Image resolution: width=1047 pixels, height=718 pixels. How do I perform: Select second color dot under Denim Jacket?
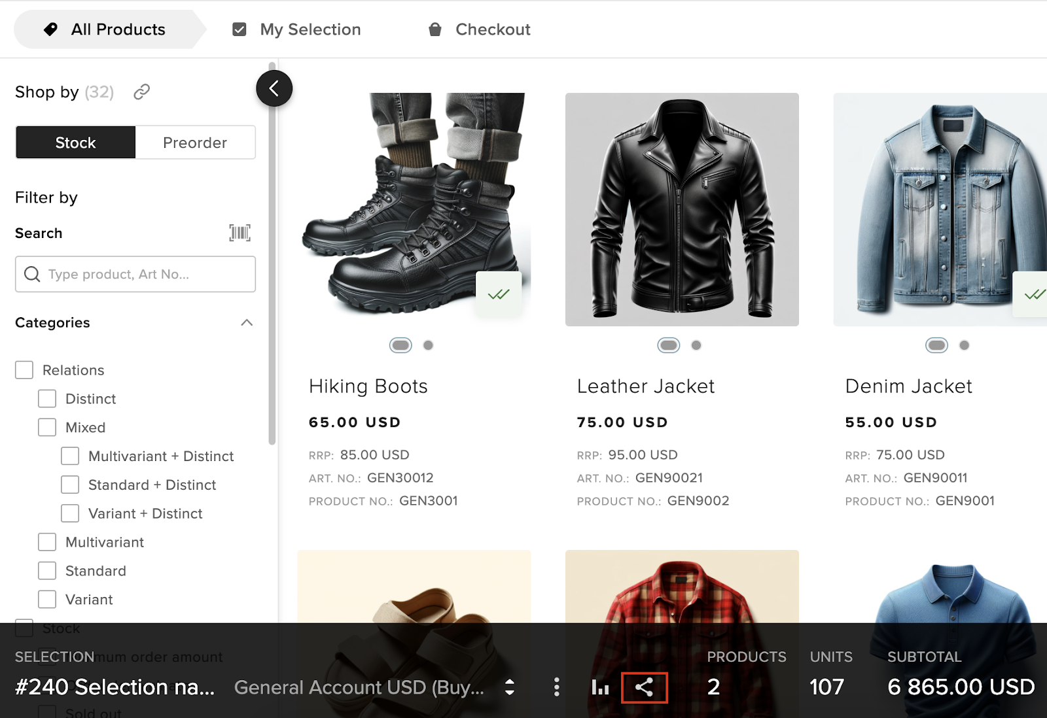965,345
